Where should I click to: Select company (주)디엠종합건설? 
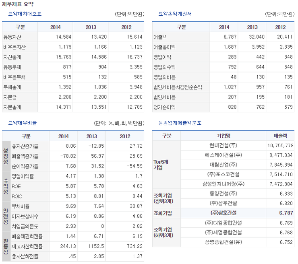(x=223, y=223)
